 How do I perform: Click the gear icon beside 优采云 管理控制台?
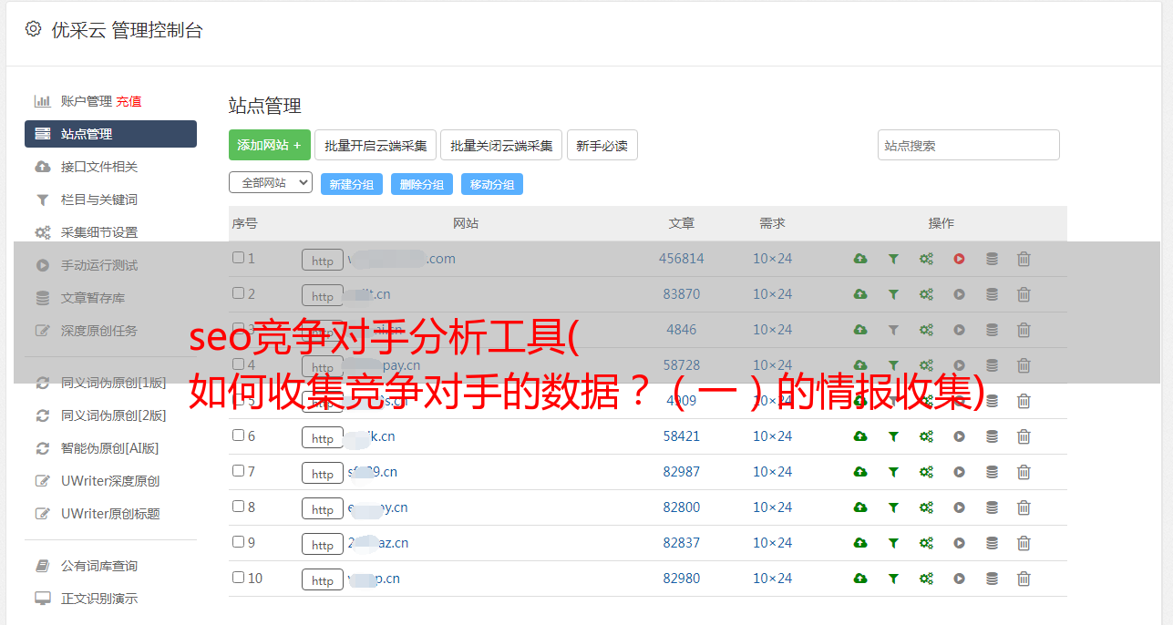(33, 29)
